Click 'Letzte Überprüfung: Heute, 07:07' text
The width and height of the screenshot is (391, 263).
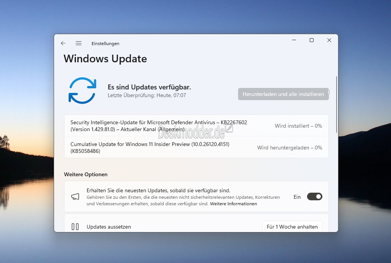coord(146,95)
